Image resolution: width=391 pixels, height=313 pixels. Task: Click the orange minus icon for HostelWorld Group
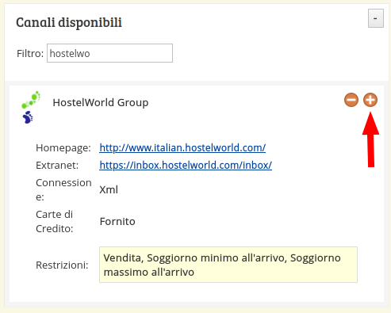[x=351, y=100]
